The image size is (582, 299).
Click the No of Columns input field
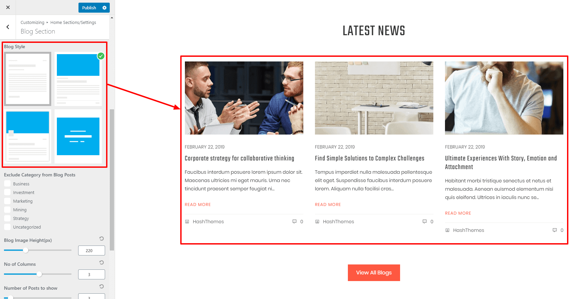click(x=91, y=274)
